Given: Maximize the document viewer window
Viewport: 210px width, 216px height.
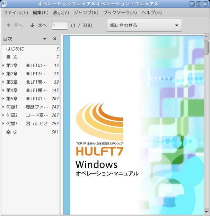Looking at the screenshot, I should pos(199,4).
